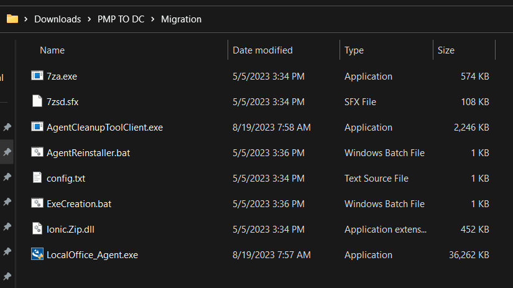Screen dimensions: 513x288
Task: Select the config.txt file name
Action: [66, 178]
